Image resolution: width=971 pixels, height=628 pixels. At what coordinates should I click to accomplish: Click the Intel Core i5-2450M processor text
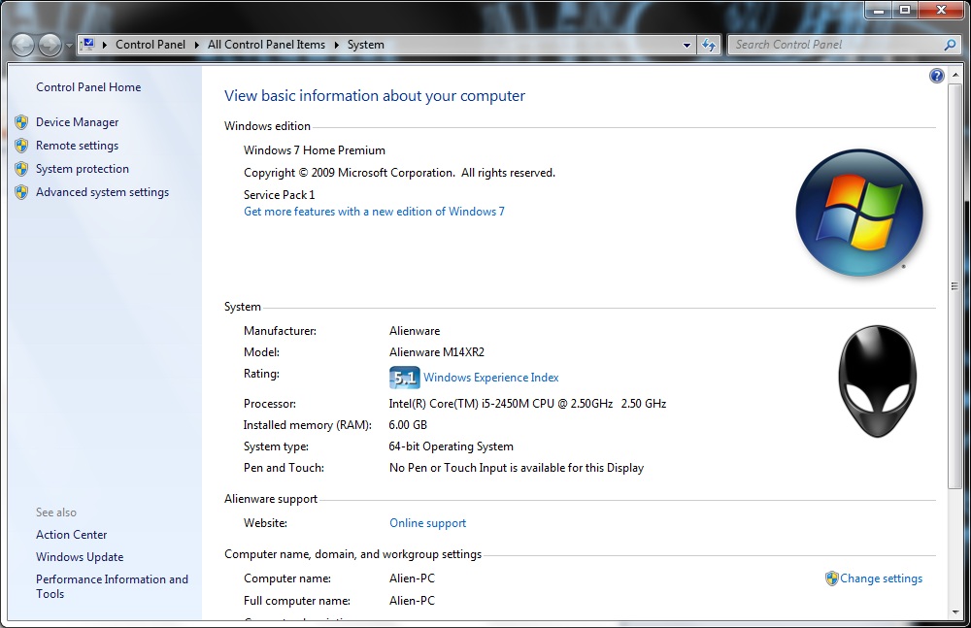(527, 403)
